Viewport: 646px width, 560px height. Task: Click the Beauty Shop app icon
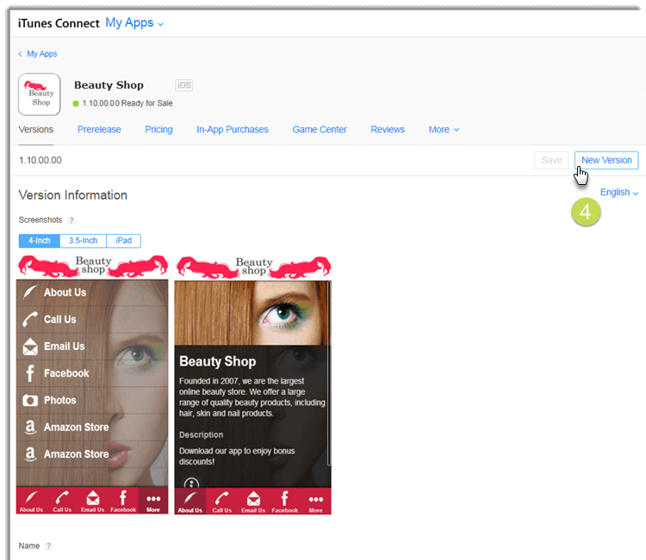coord(40,95)
